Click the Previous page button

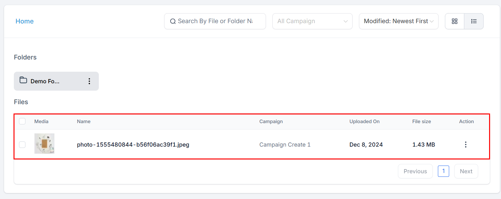pyautogui.click(x=415, y=171)
